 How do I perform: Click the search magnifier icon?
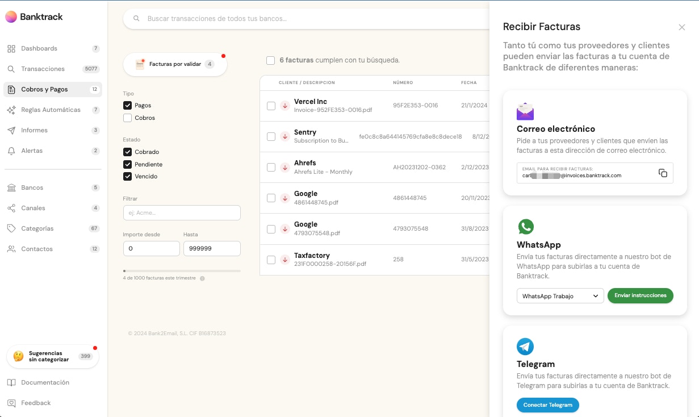click(136, 19)
